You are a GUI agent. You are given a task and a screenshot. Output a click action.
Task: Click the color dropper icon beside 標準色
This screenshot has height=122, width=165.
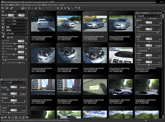point(3,30)
